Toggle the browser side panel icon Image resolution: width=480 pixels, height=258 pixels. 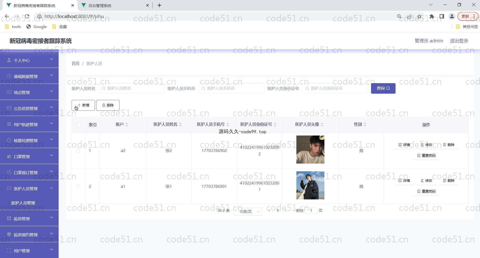pyautogui.click(x=442, y=17)
